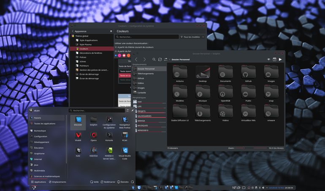Launch Visual Studio Code
The image size is (325, 191).
[x=125, y=154]
